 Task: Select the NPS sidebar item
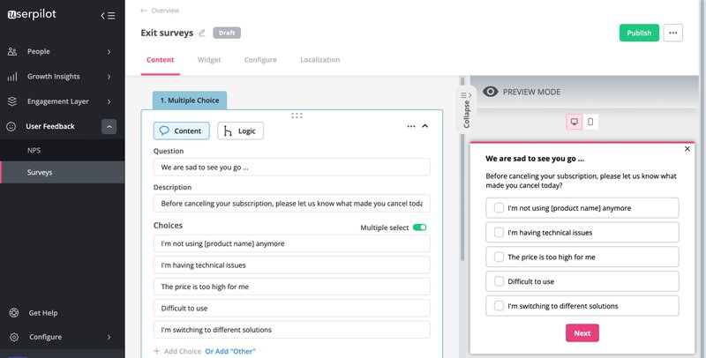point(62,150)
